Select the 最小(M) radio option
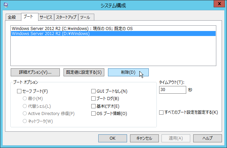 (25, 98)
